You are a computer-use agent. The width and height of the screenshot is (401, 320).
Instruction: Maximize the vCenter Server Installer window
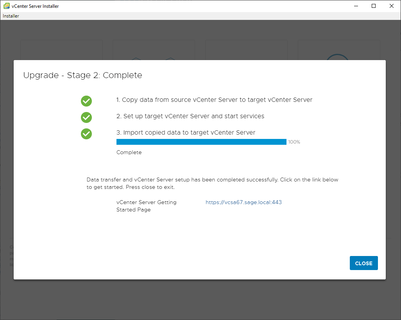374,6
